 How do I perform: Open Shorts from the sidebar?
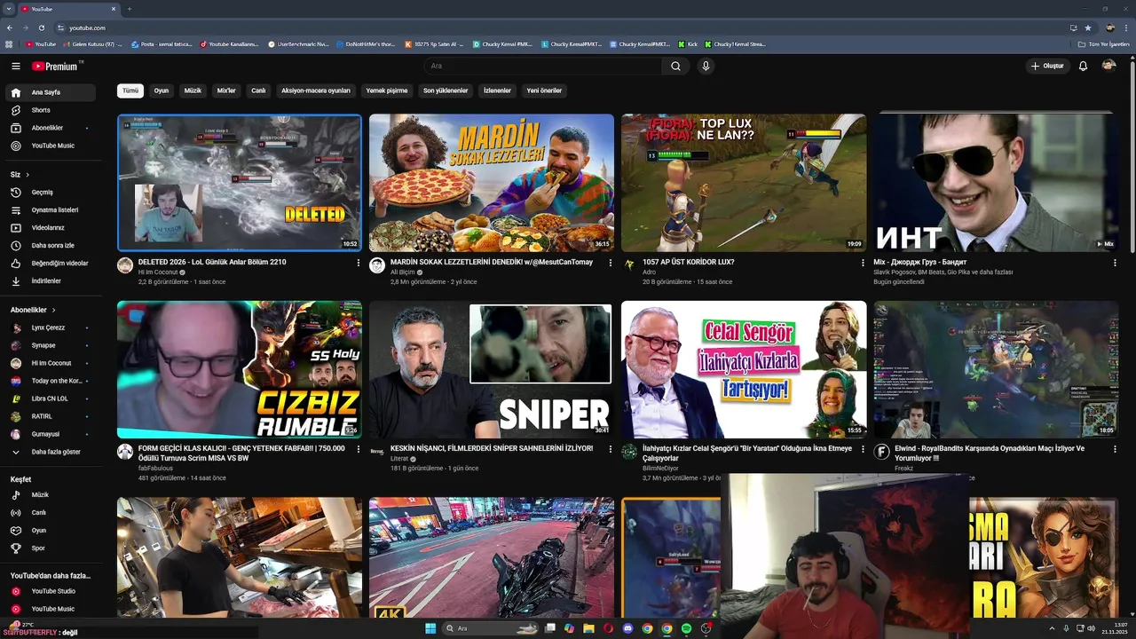(51, 110)
